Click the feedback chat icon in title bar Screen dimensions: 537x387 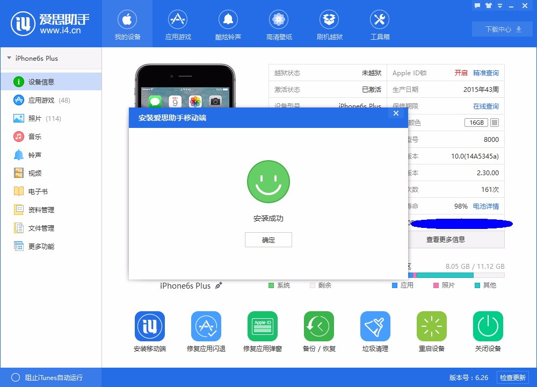(477, 5)
